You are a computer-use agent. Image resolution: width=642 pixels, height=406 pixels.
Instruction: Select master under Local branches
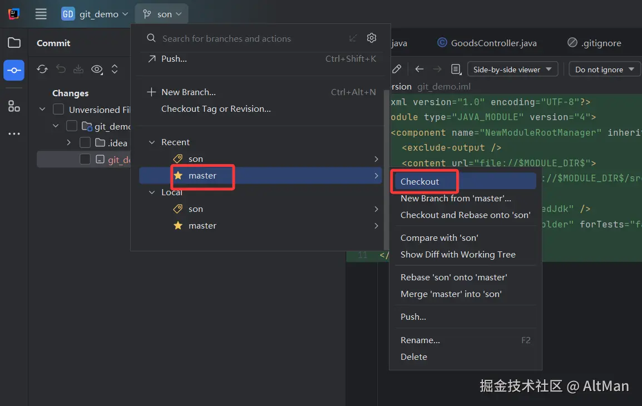(260, 226)
